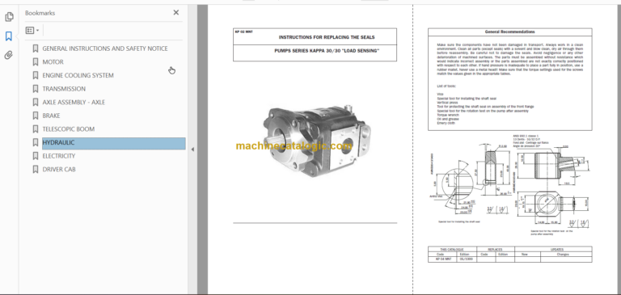Open the Page Thumbnails panel icon
Image resolution: width=621 pixels, height=295 pixels.
point(9,17)
